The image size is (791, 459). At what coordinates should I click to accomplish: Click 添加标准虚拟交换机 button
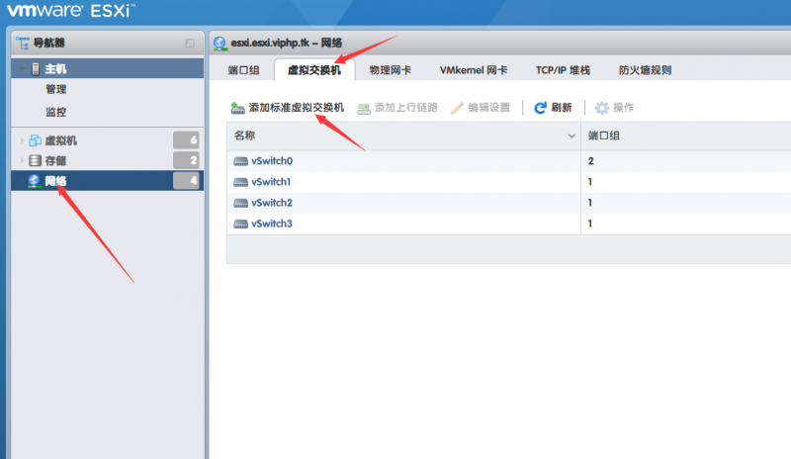pos(288,108)
